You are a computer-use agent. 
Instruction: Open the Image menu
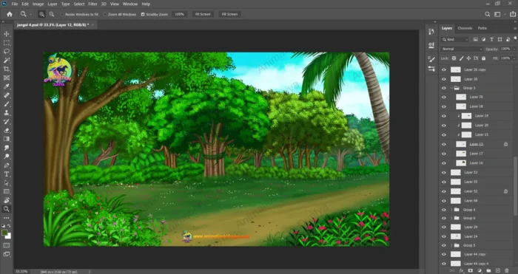click(38, 4)
